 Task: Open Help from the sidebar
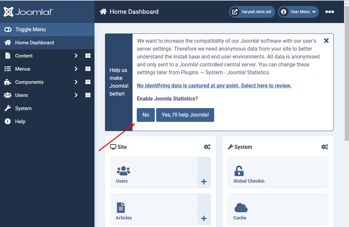tap(20, 122)
